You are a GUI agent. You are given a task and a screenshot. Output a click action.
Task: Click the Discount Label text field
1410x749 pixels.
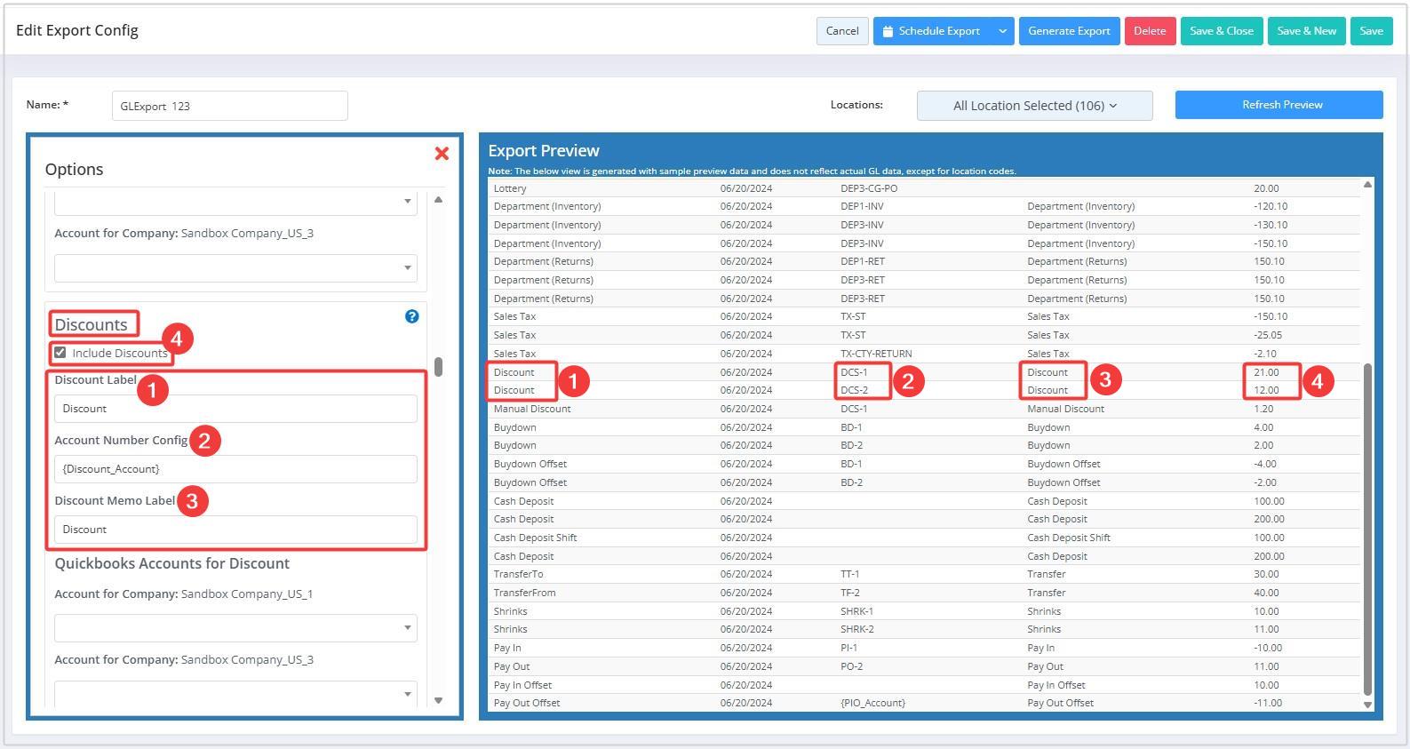tap(235, 409)
